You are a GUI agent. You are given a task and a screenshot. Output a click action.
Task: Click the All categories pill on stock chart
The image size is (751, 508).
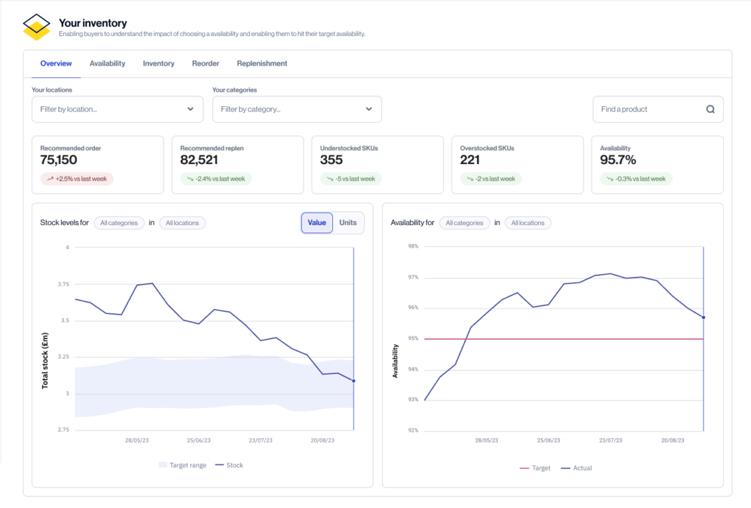click(119, 222)
